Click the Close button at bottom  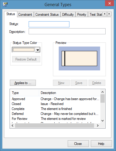78,144
